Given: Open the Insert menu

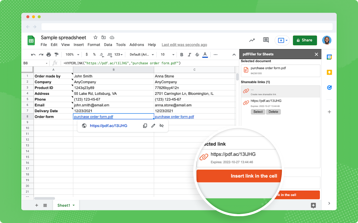Looking at the screenshot, I should click(x=79, y=45).
